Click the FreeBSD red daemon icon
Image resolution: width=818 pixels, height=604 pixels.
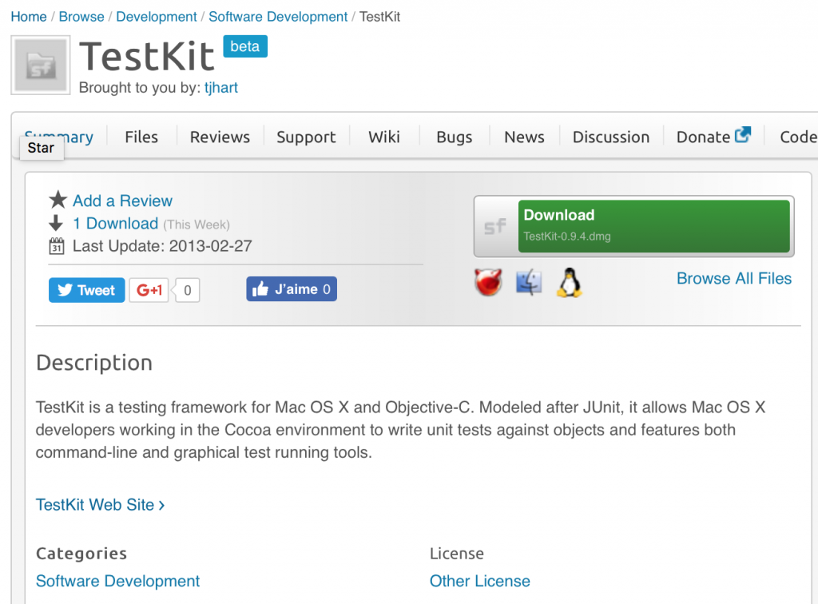[488, 282]
